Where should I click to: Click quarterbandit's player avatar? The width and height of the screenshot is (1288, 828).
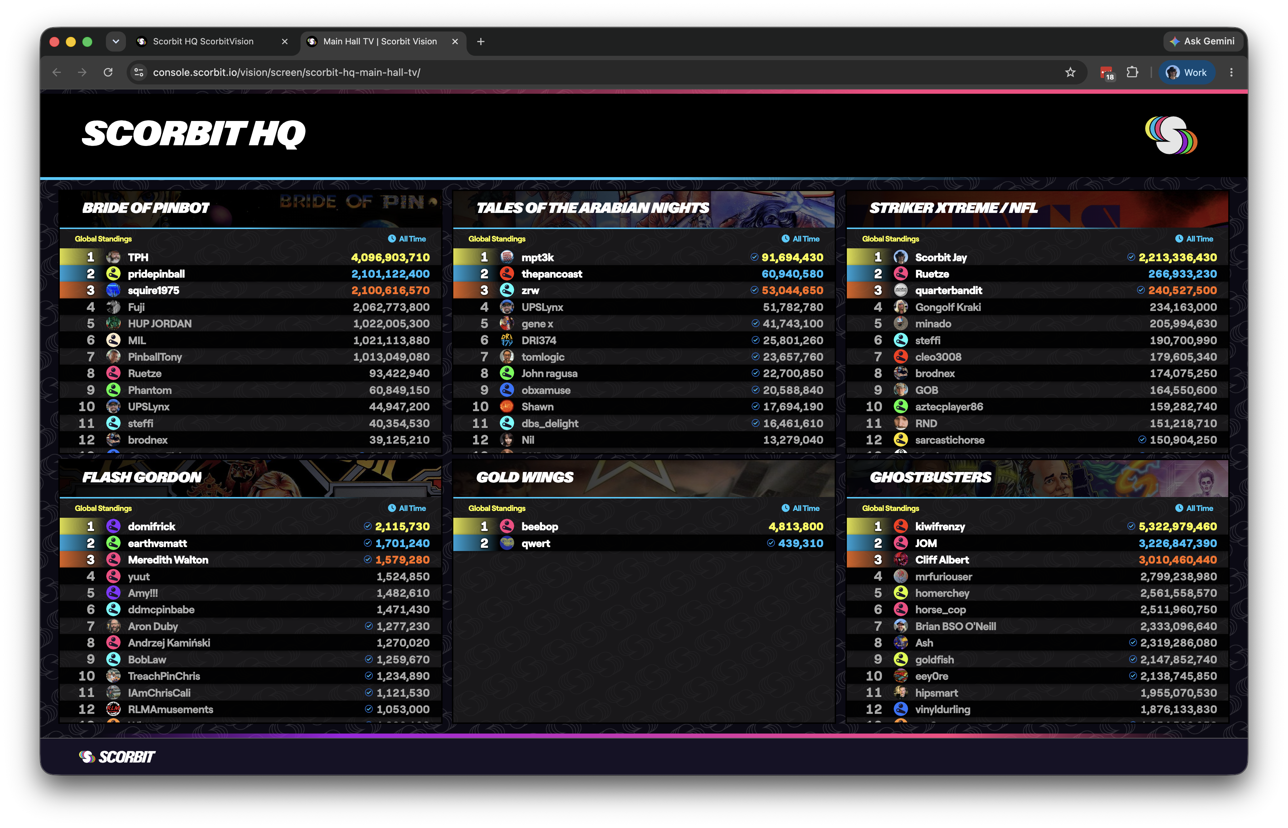coord(901,290)
